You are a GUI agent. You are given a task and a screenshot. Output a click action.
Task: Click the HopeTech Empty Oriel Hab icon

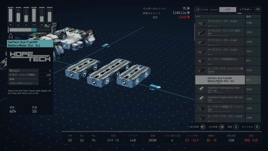pyautogui.click(x=201, y=98)
